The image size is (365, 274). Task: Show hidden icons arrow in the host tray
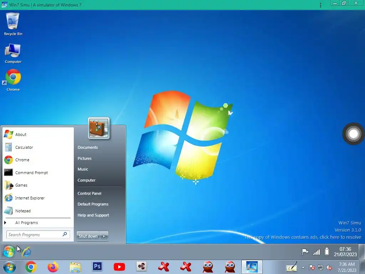pyautogui.click(x=303, y=268)
